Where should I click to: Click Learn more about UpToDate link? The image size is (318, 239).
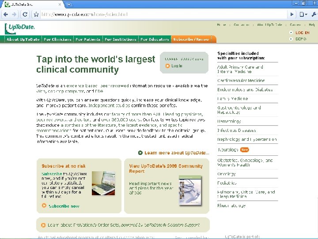click(x=177, y=153)
